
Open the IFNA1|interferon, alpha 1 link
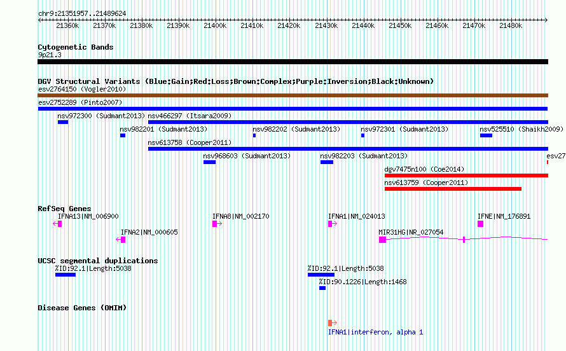click(x=375, y=332)
